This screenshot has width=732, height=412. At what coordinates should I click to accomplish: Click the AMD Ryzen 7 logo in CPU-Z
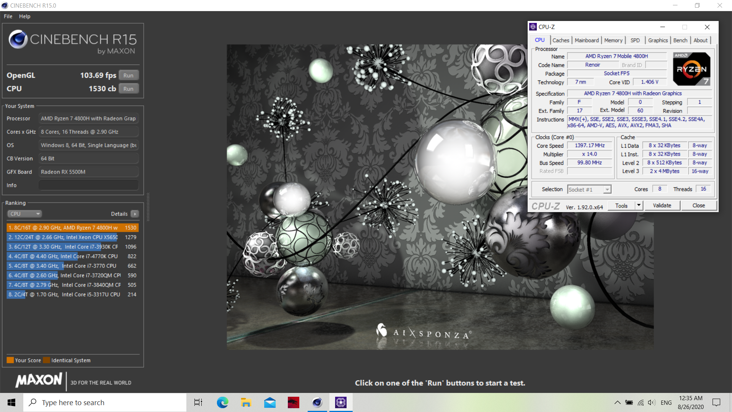click(x=692, y=69)
